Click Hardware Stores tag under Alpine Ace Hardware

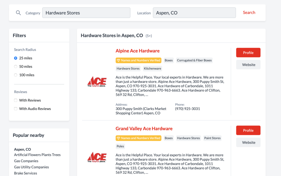tap(128, 68)
